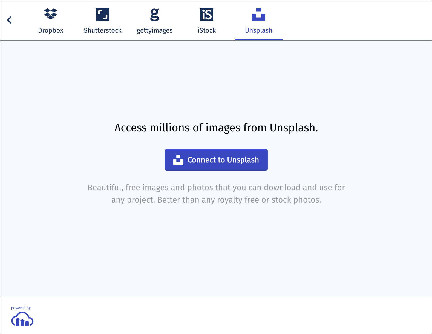The width and height of the screenshot is (432, 334).
Task: Select the Dropbox logo icon
Action: 51,14
